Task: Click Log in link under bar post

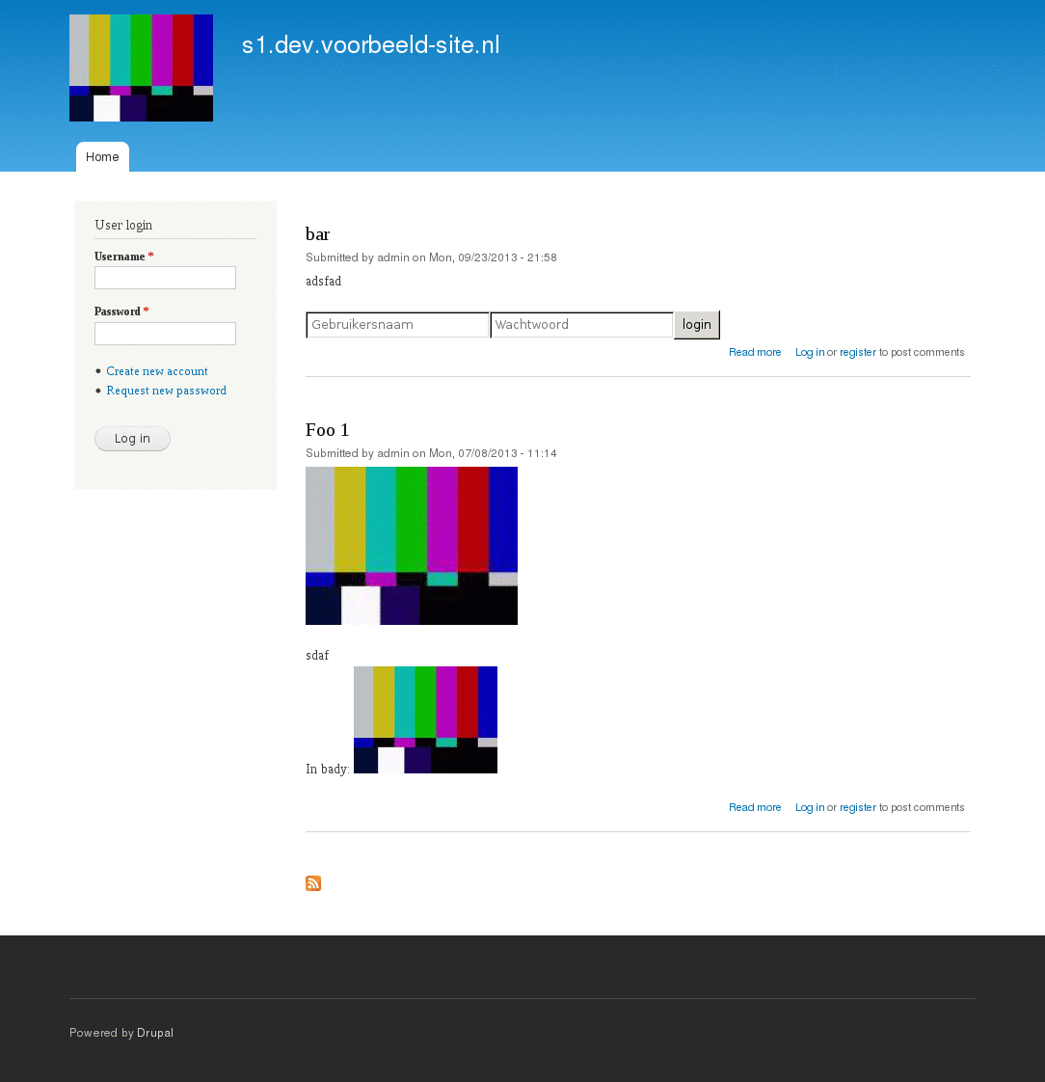Action: point(810,352)
